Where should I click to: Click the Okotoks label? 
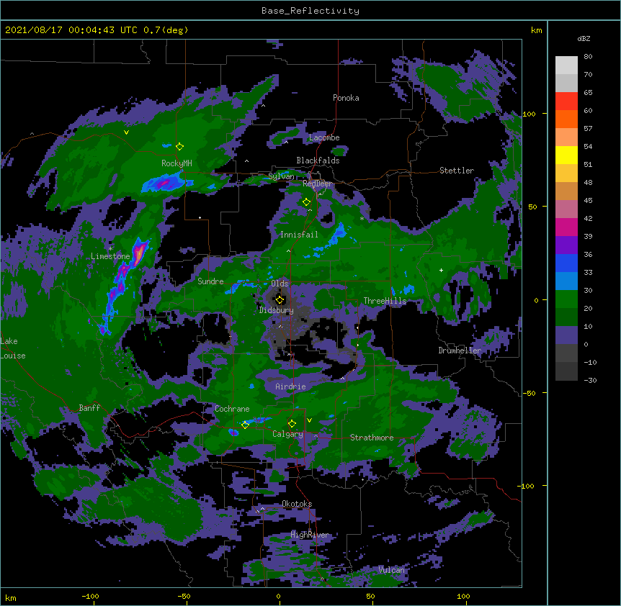pyautogui.click(x=297, y=504)
